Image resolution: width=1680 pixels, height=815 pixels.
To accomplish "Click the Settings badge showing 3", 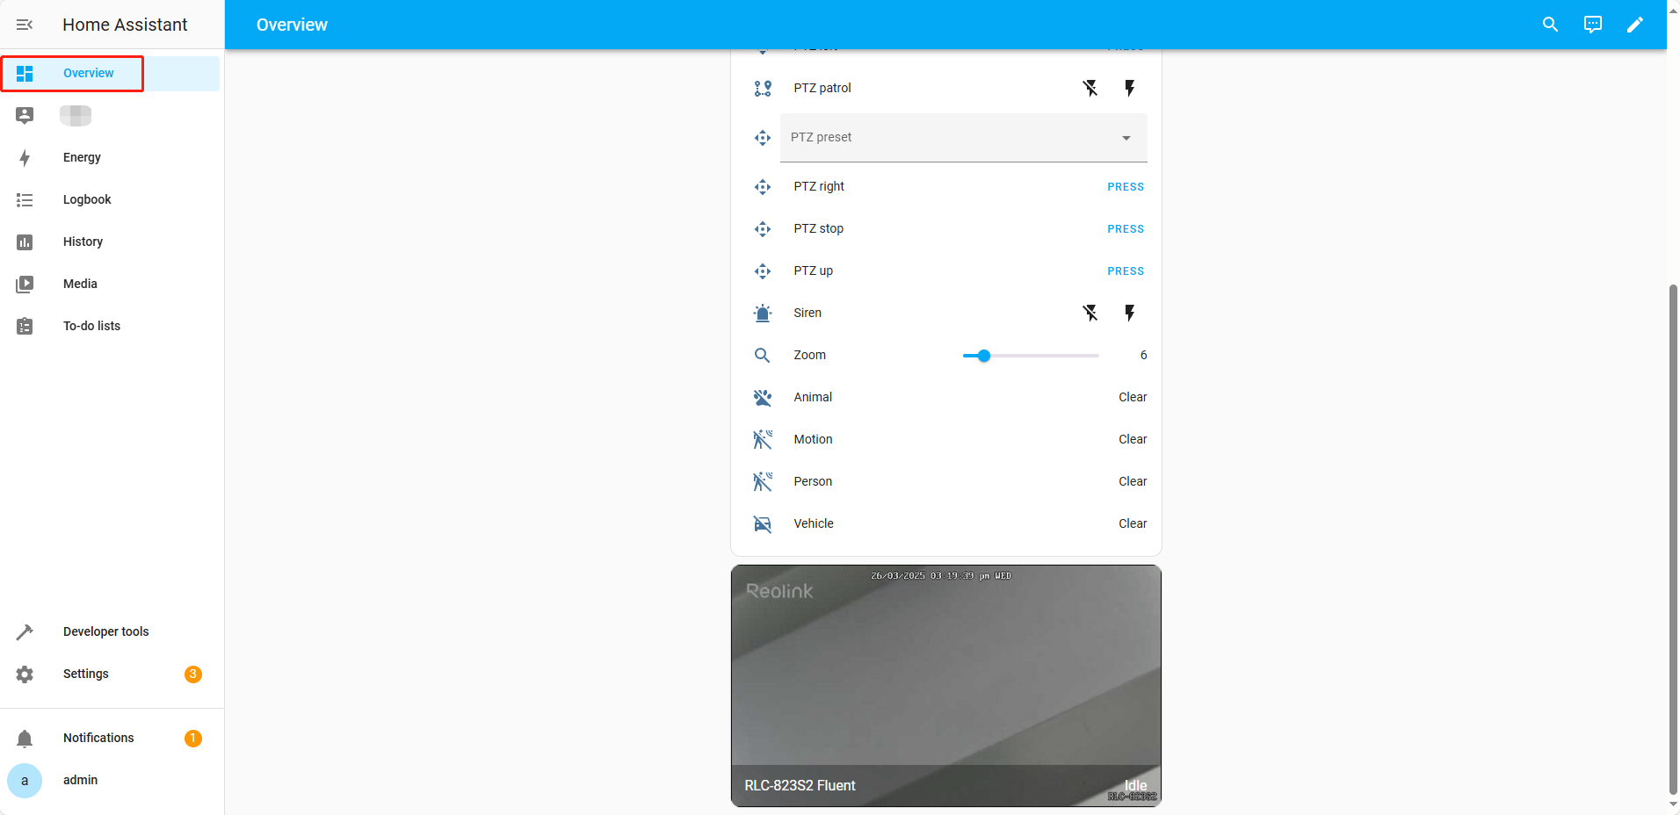I will 193,674.
